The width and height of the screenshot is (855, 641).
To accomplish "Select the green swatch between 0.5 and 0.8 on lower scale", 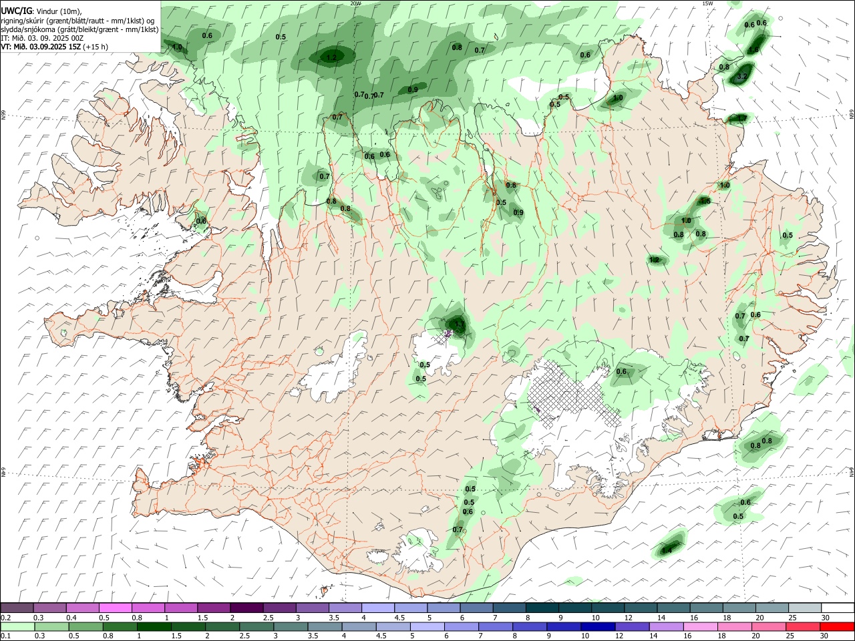I will point(85,626).
